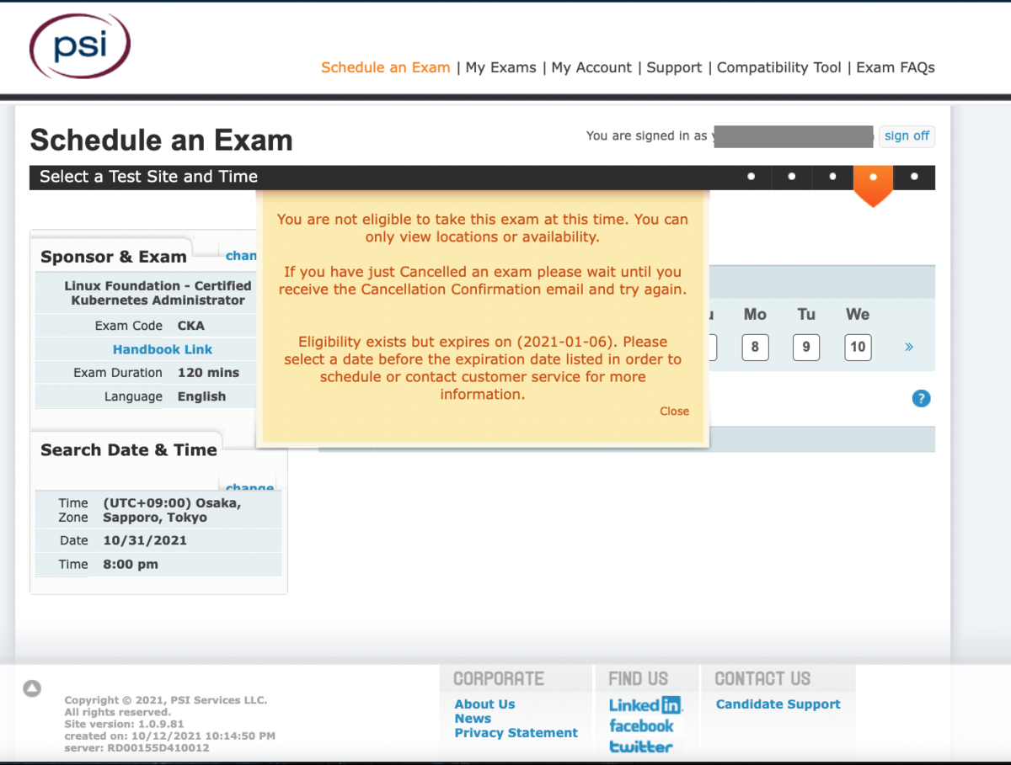Click the Schedule an Exam page heading

pyautogui.click(x=161, y=140)
